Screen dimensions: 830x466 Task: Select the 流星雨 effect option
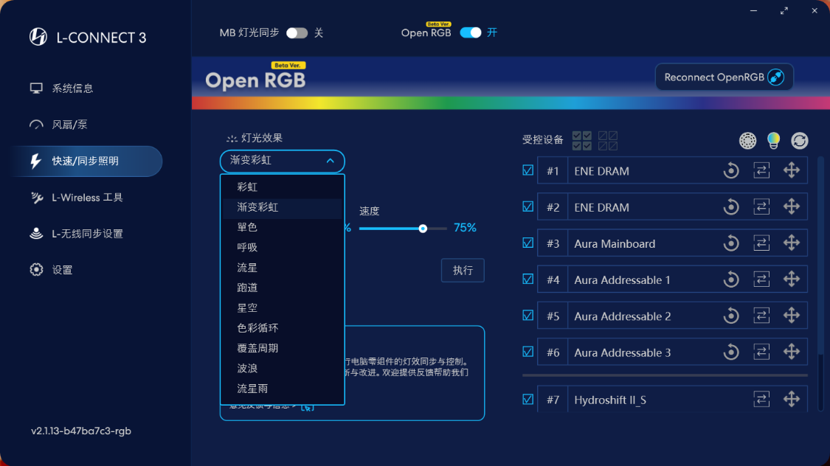pyautogui.click(x=282, y=389)
